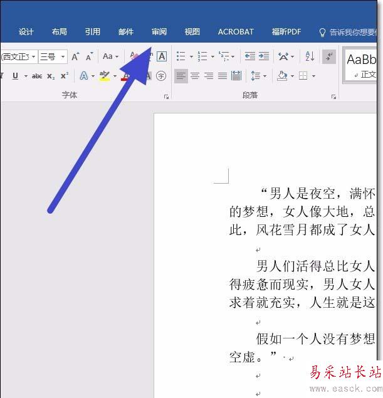Image resolution: width=383 pixels, height=398 pixels.
Task: Toggle superscript formatting
Action: [x=65, y=75]
